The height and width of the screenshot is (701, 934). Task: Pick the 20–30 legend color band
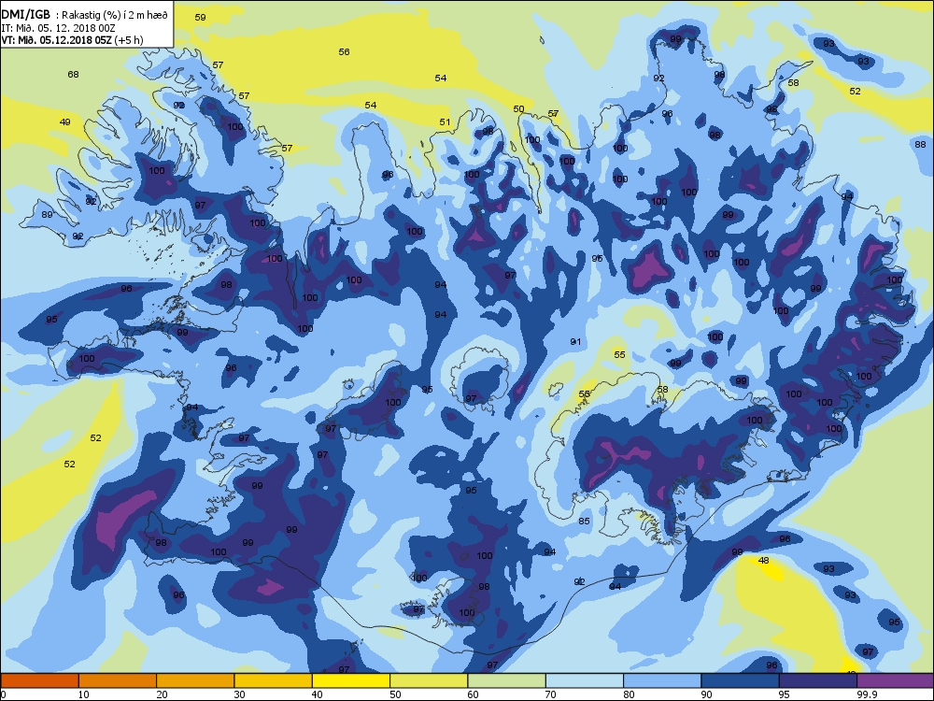(x=195, y=680)
